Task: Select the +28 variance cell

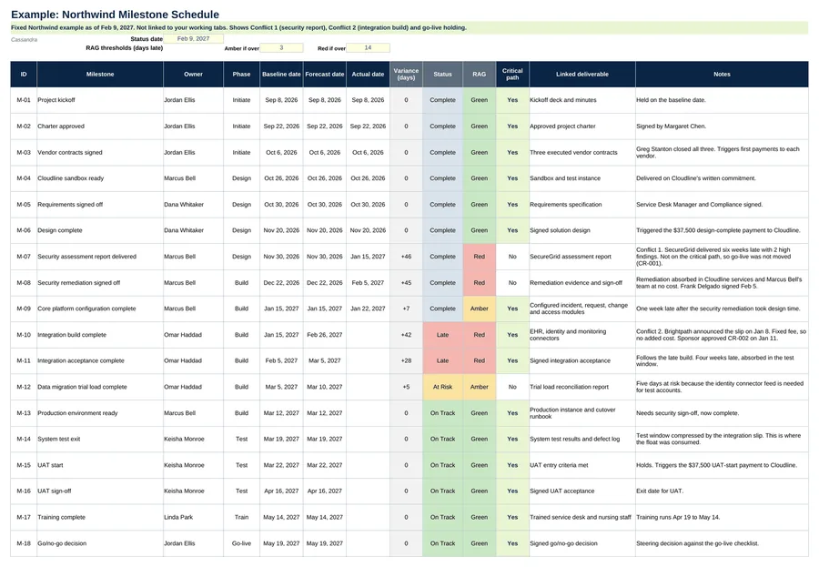Action: click(x=406, y=360)
